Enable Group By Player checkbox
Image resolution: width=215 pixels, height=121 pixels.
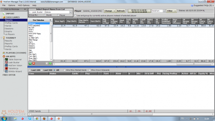tap(58, 15)
